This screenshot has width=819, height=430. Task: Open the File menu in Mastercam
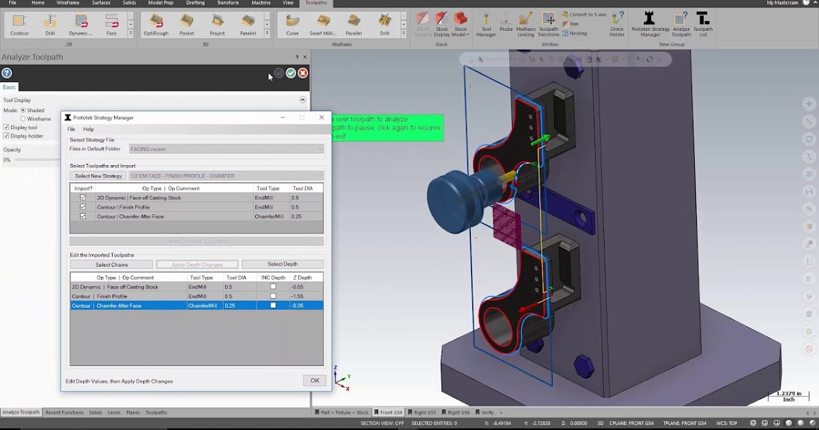click(x=12, y=3)
